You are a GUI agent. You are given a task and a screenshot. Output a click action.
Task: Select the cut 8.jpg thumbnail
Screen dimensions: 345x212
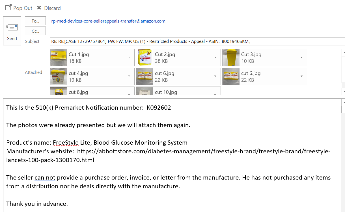tap(59, 91)
